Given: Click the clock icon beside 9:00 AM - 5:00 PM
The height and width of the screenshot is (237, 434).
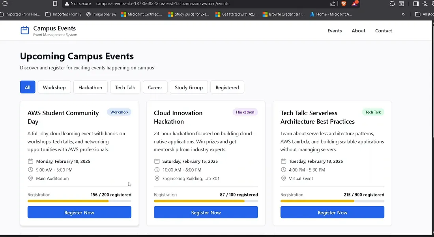Looking at the screenshot, I should [30, 170].
